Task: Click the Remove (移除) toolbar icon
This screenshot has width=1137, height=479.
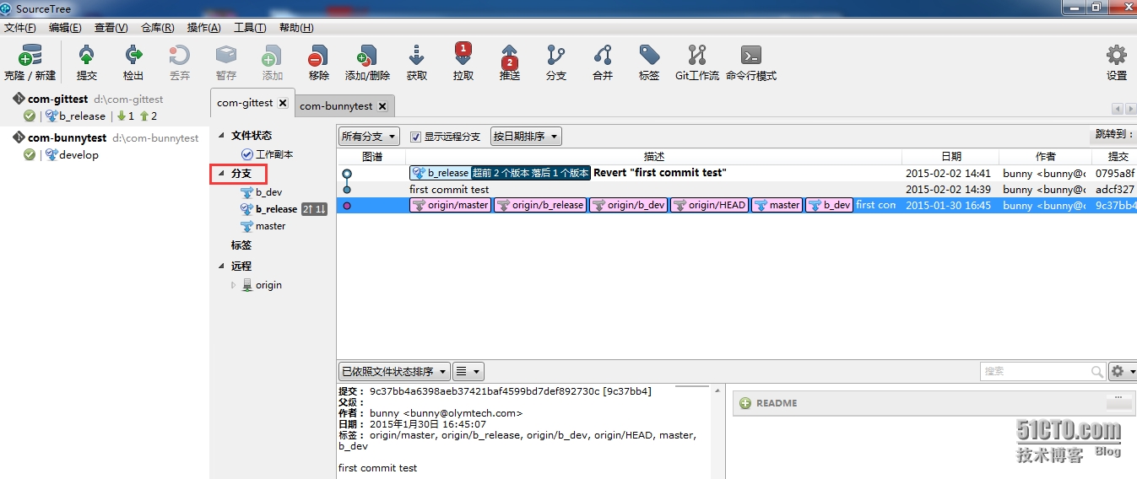Action: 318,57
